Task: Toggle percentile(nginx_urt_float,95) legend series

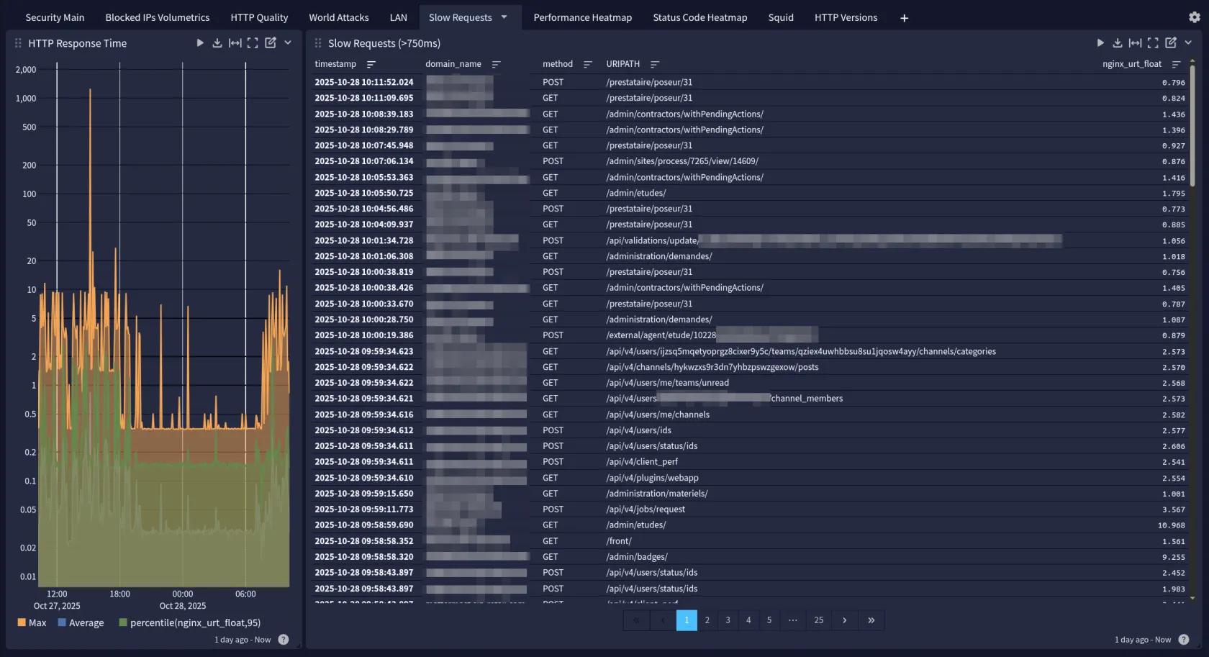Action: [189, 623]
